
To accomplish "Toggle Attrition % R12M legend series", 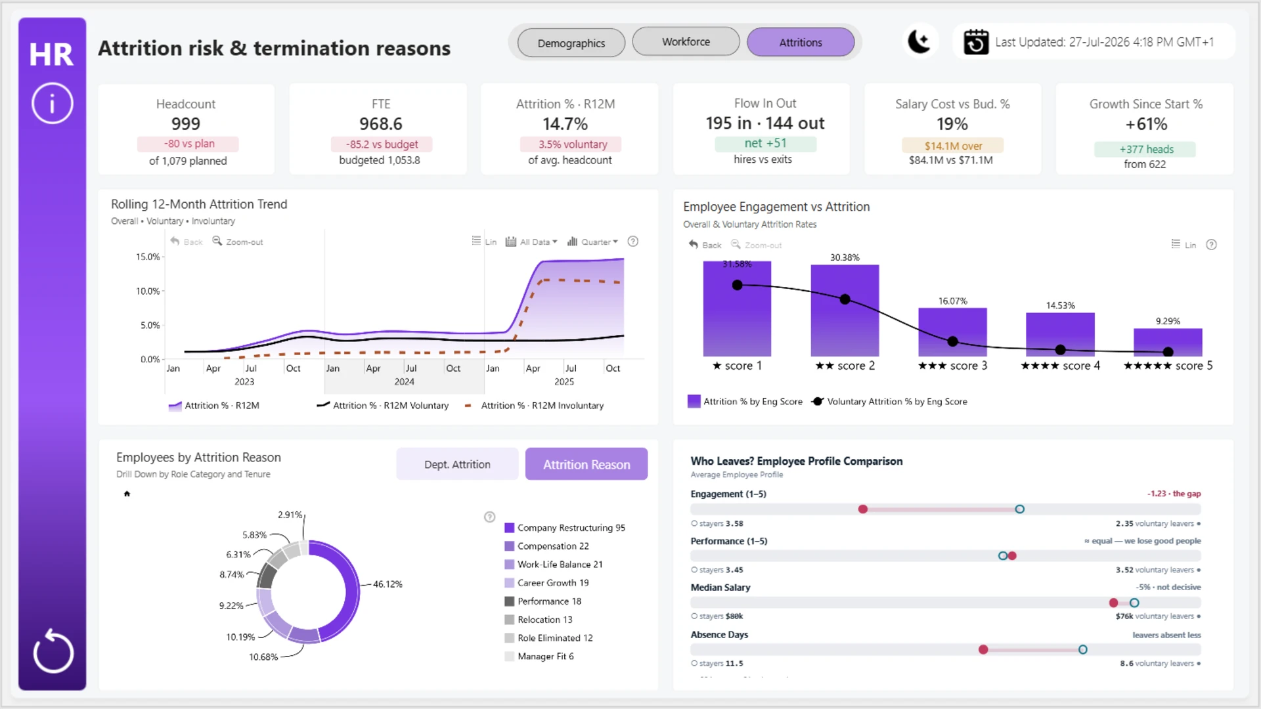I will tap(214, 406).
